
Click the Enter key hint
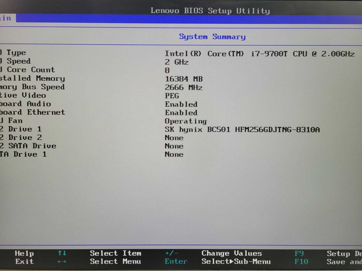(176, 262)
